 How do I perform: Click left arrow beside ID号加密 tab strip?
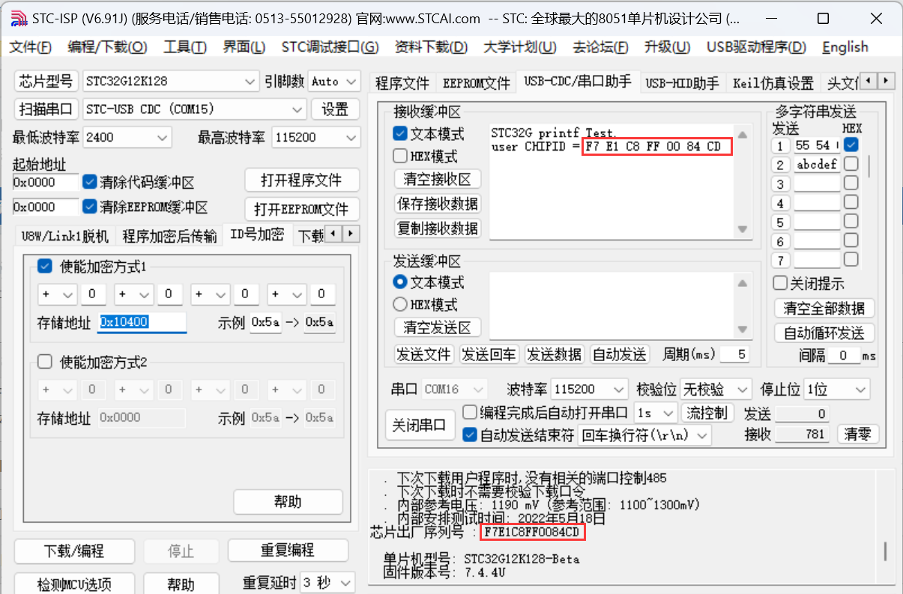[333, 234]
